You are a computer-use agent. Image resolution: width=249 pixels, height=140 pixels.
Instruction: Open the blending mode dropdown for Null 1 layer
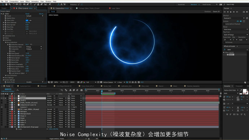coord(51,100)
